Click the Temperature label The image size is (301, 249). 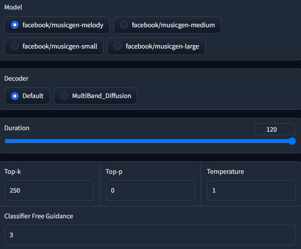click(225, 171)
